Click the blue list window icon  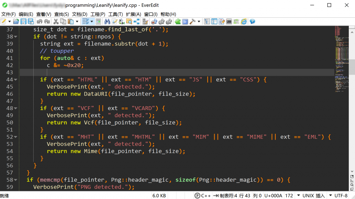click(x=185, y=22)
